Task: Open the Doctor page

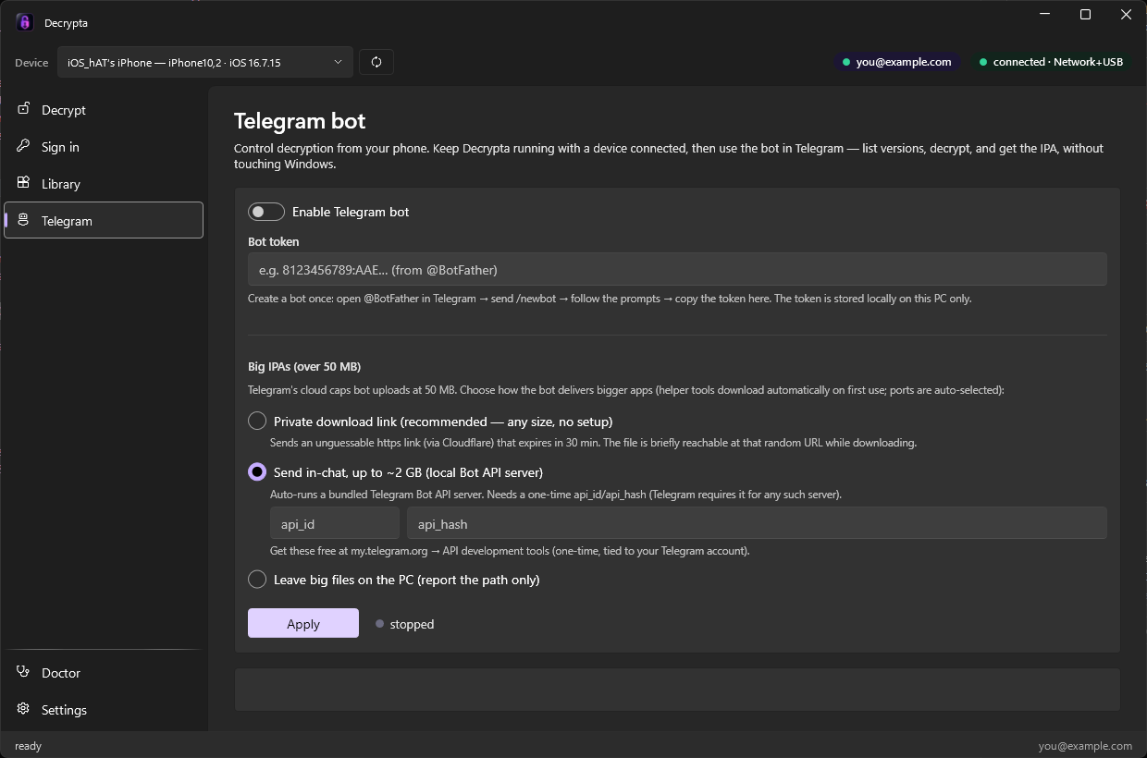Action: (104, 672)
